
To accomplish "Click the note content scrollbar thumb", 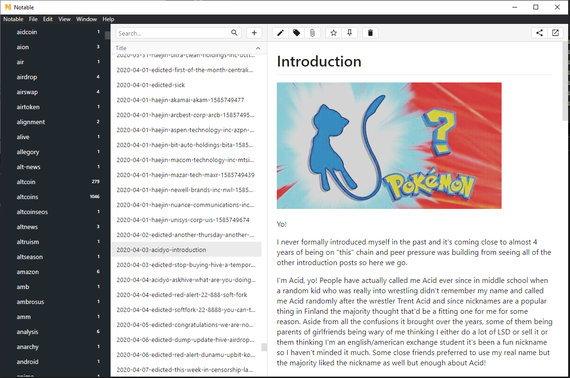I will [x=565, y=82].
